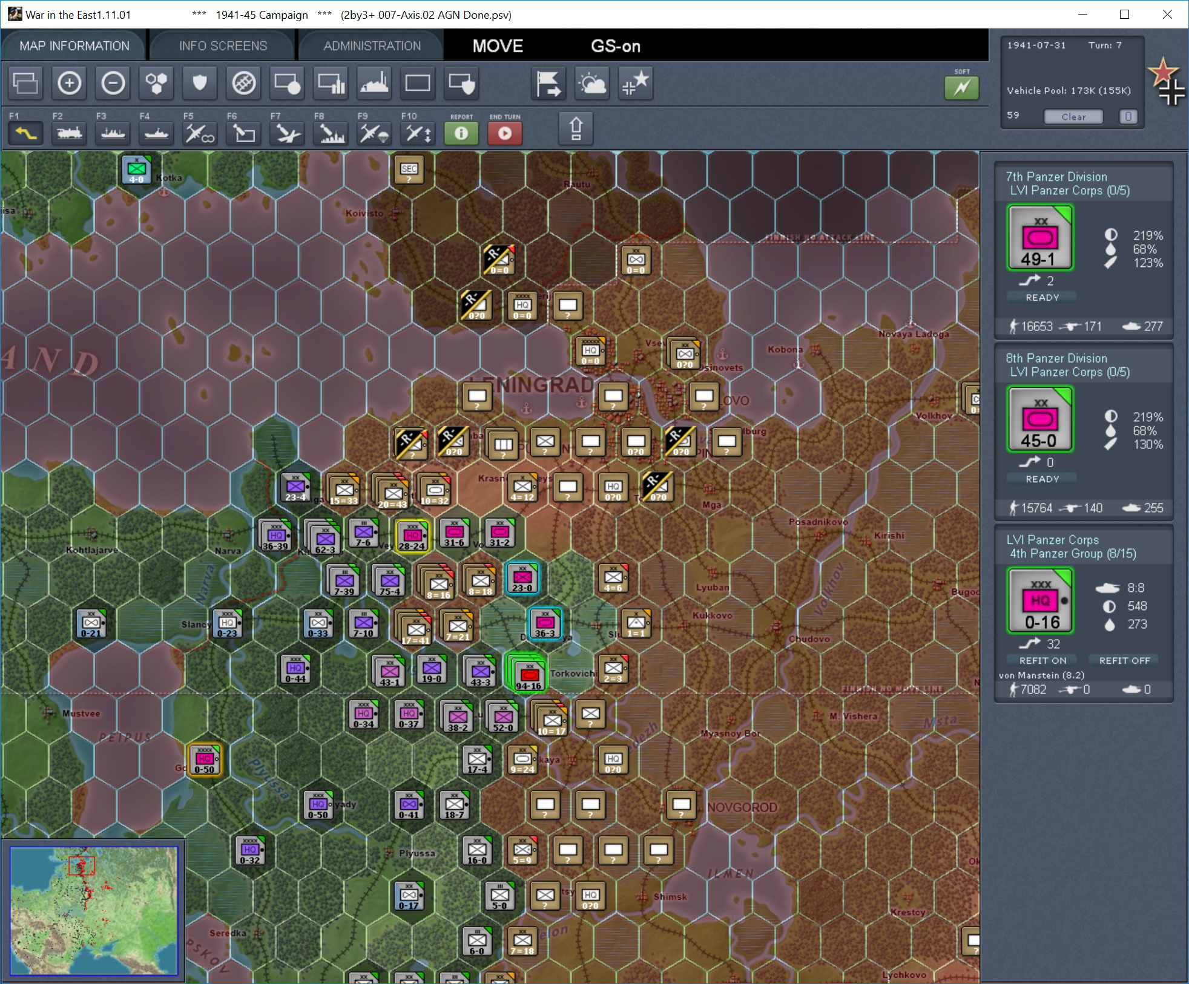
Task: Toggle the unit modes rectangle-circle icon
Action: click(287, 83)
